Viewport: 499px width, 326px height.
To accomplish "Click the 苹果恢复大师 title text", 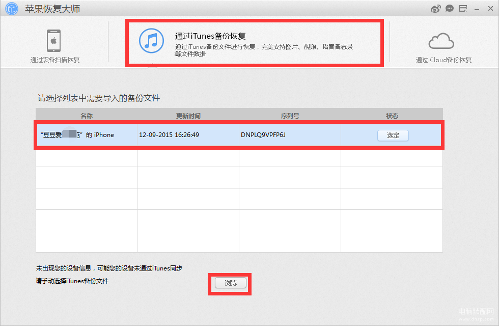I will pos(52,9).
